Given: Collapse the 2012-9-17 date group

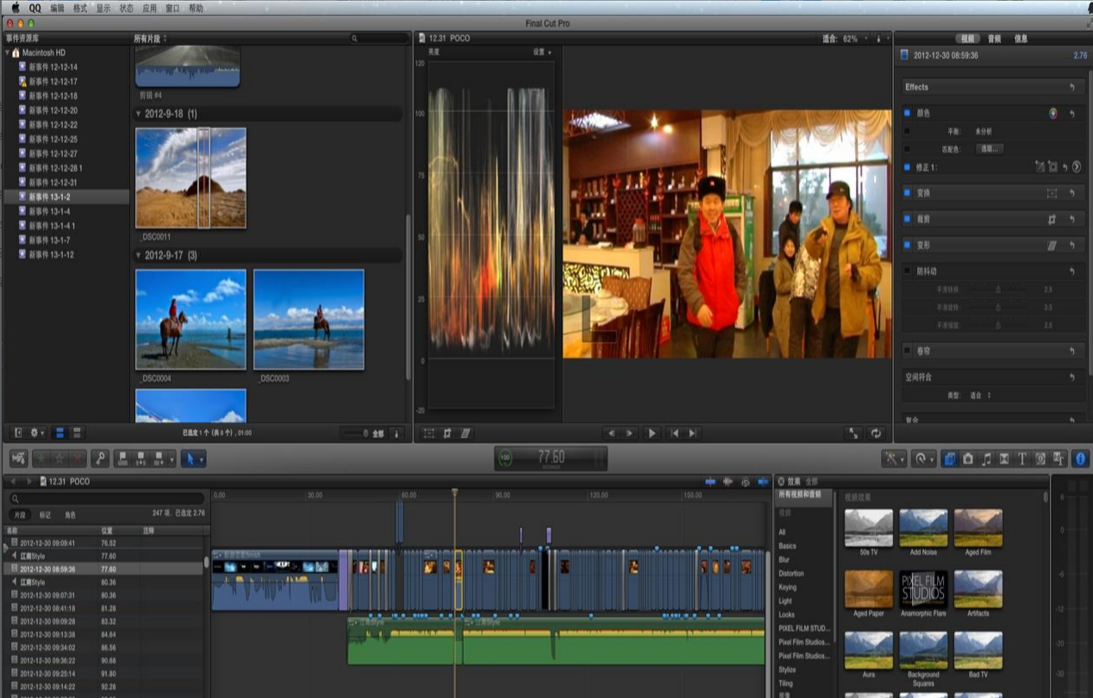Looking at the screenshot, I should click(139, 255).
